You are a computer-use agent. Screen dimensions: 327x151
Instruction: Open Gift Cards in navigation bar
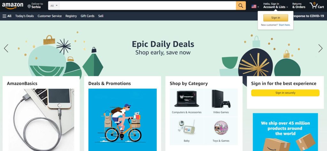click(87, 16)
